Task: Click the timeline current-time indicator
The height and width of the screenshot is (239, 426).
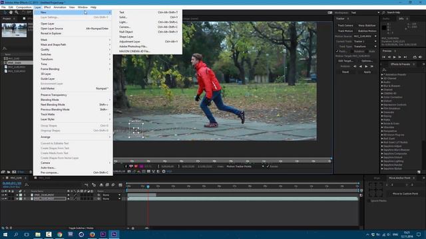Action: pyautogui.click(x=148, y=187)
